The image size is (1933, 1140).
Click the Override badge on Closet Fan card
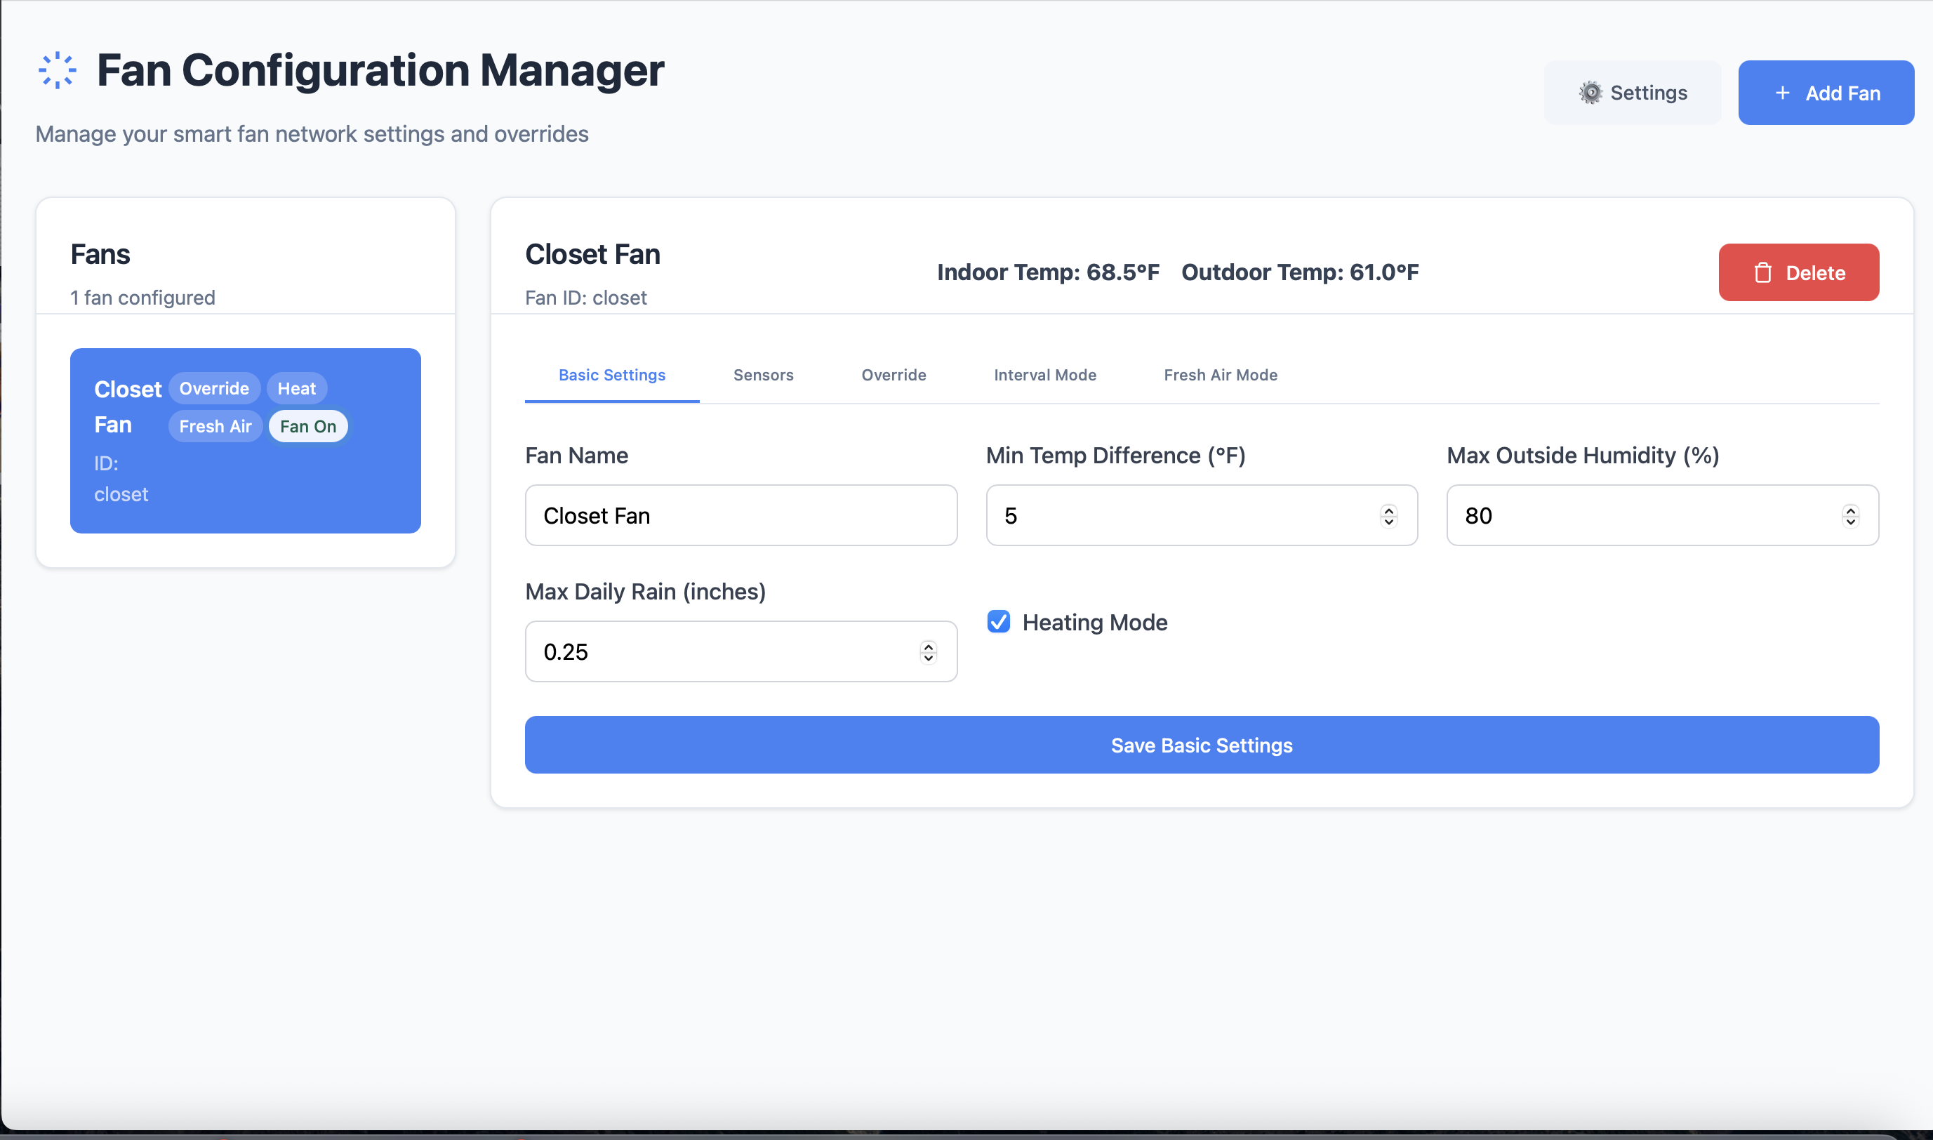click(214, 389)
